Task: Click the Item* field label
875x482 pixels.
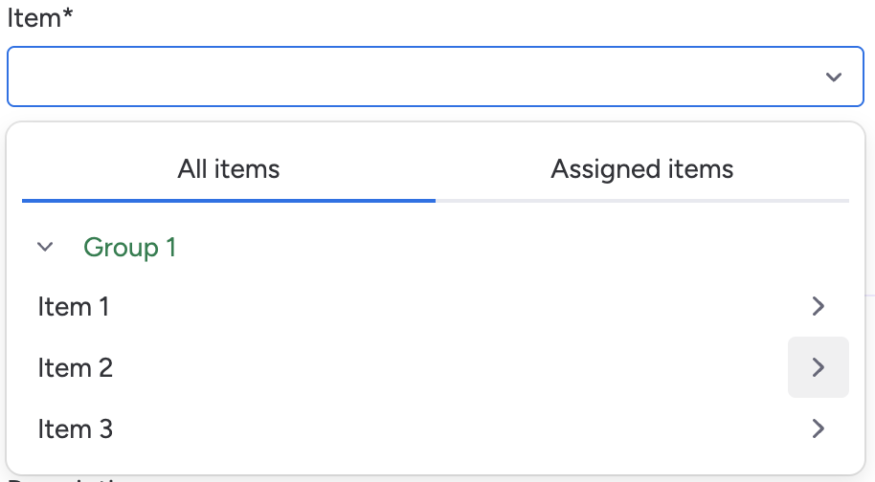Action: (40, 18)
